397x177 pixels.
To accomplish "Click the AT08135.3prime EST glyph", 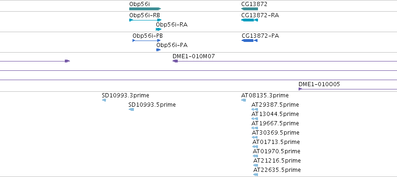I will coord(244,100).
